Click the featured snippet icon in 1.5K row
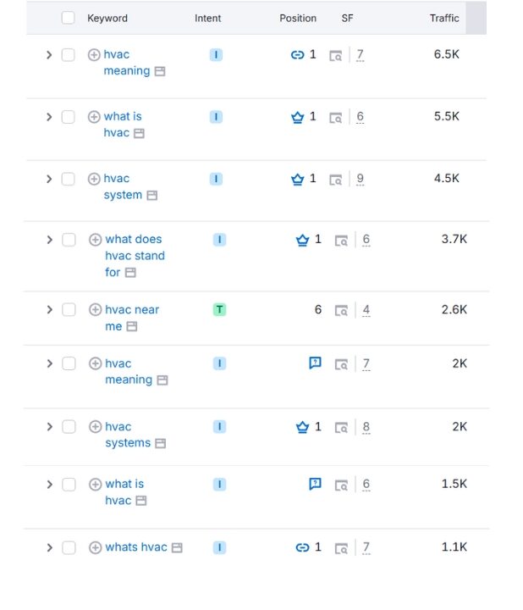This screenshot has height=610, width=523. (315, 484)
